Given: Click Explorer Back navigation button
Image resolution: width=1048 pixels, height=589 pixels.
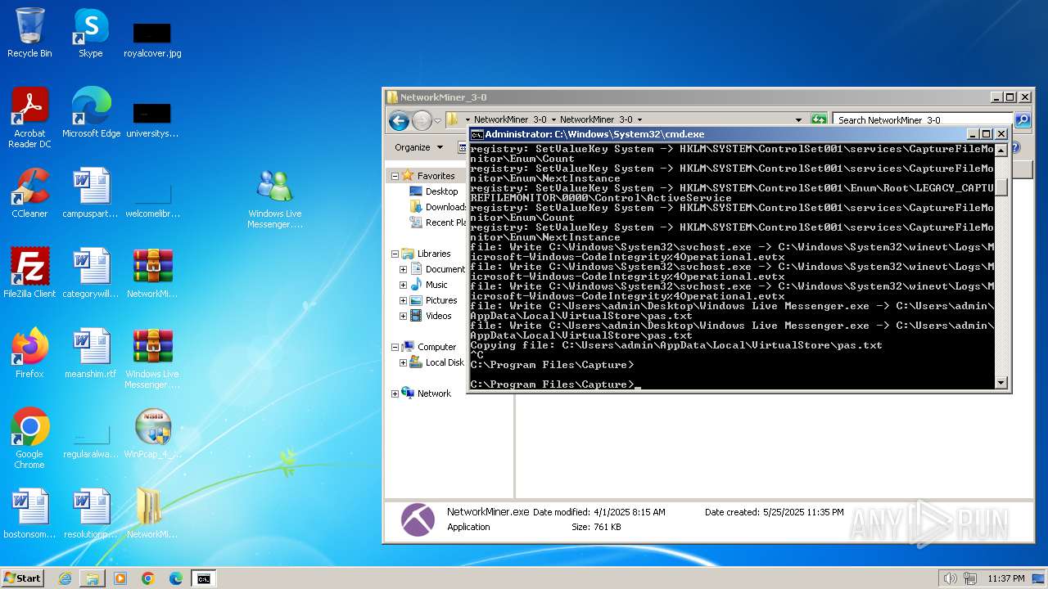Looking at the screenshot, I should (x=399, y=121).
